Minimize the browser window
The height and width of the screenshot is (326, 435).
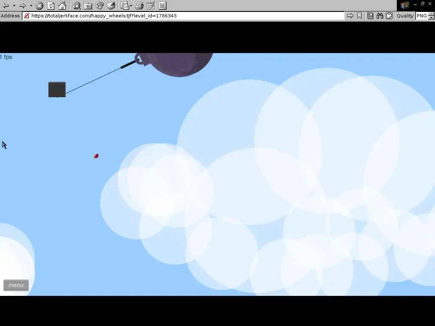(415, 4)
